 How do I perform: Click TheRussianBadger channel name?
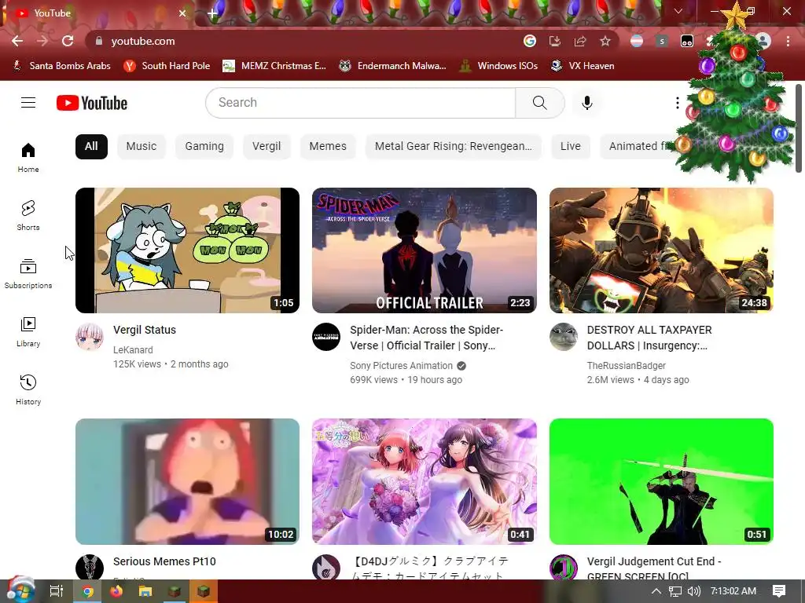point(627,366)
